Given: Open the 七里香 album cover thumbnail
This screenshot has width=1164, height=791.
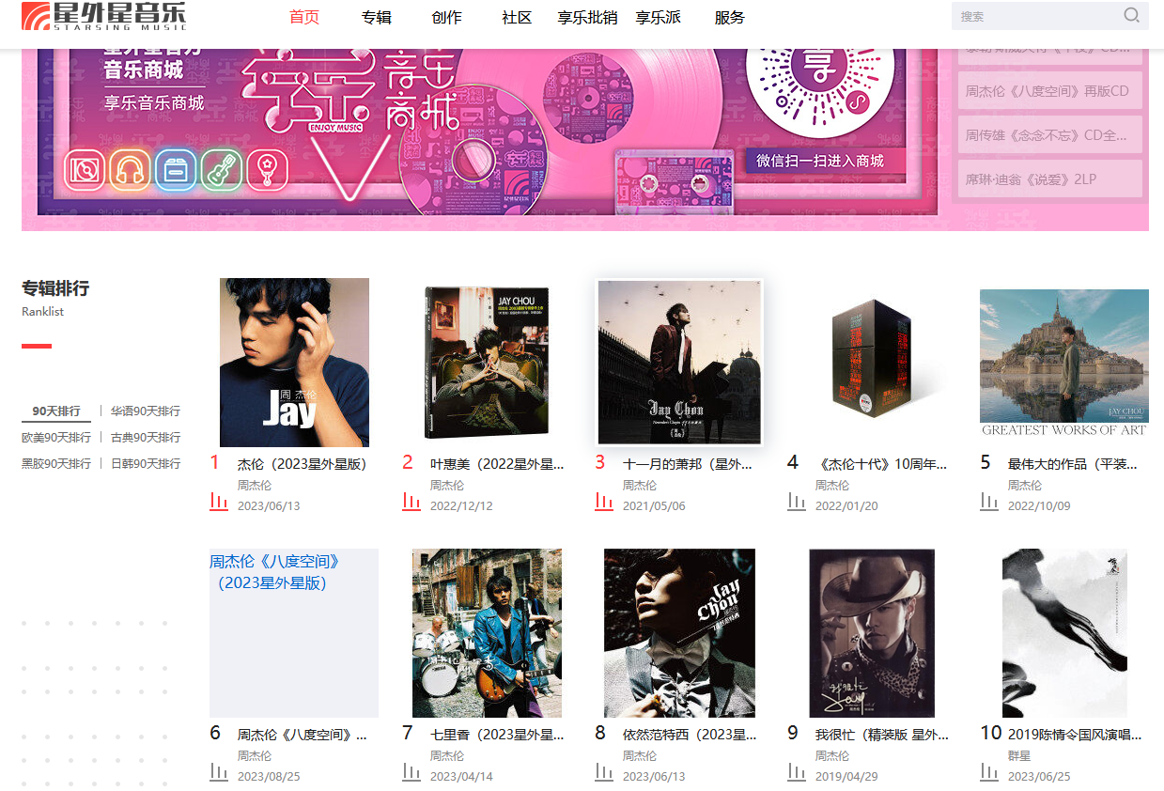Looking at the screenshot, I should click(x=488, y=633).
